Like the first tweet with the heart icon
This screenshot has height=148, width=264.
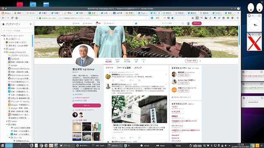pyautogui.click(x=130, y=80)
